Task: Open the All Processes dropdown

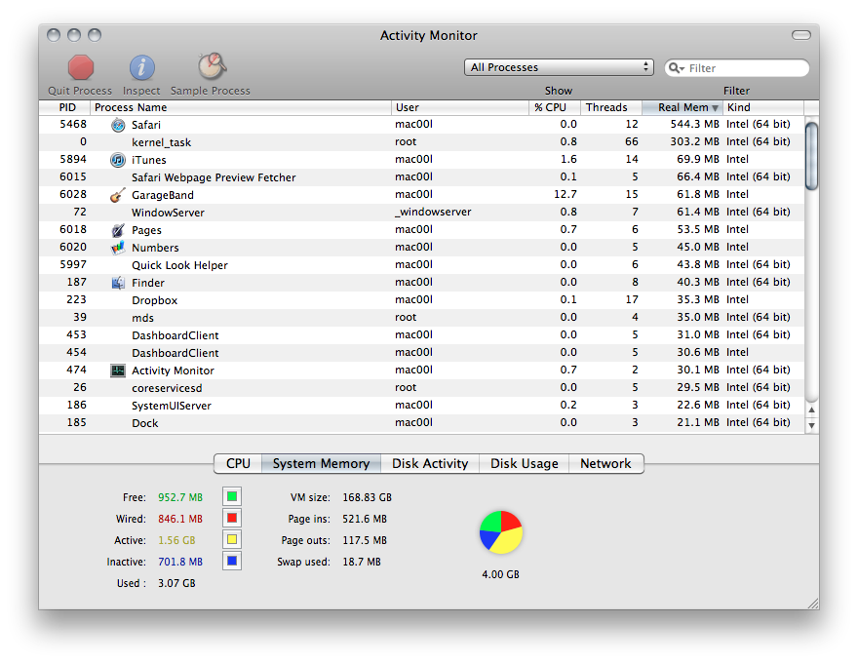Action: coord(559,67)
